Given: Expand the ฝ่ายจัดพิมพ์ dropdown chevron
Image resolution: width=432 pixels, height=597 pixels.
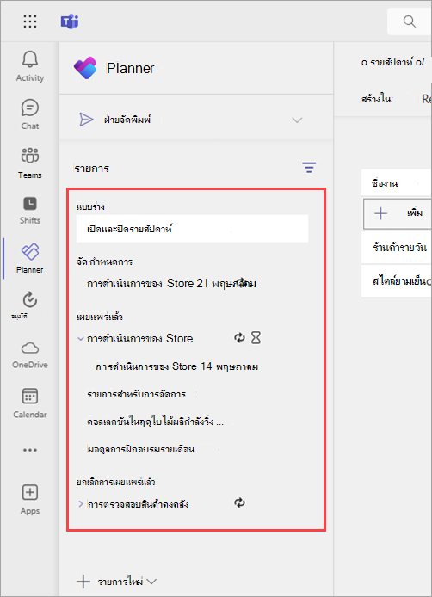Looking at the screenshot, I should click(x=297, y=120).
